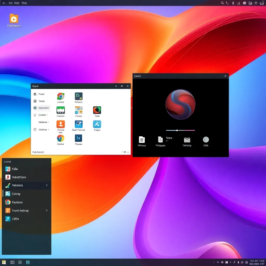Viewport: 266px width, 266px height.
Task: Click the search magnifier in the top bar
Action: [x=222, y=3]
